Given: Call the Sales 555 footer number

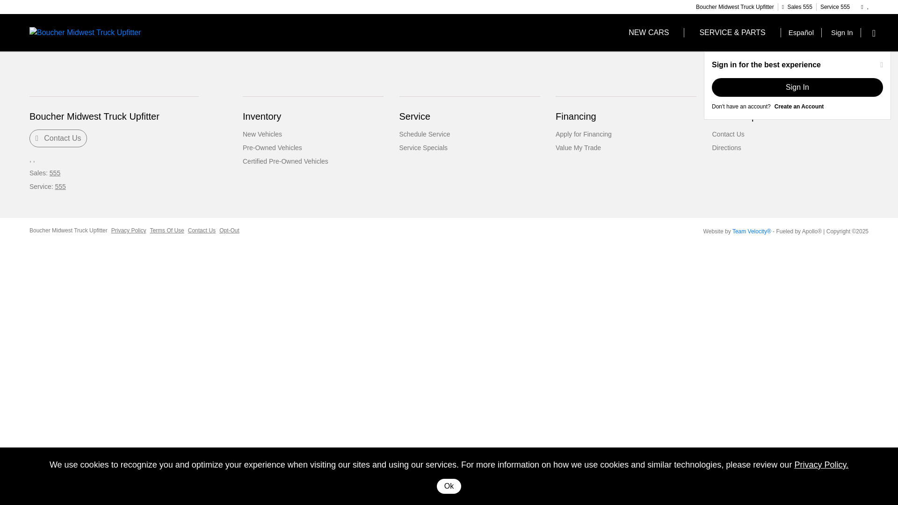Looking at the screenshot, I should click(x=55, y=173).
